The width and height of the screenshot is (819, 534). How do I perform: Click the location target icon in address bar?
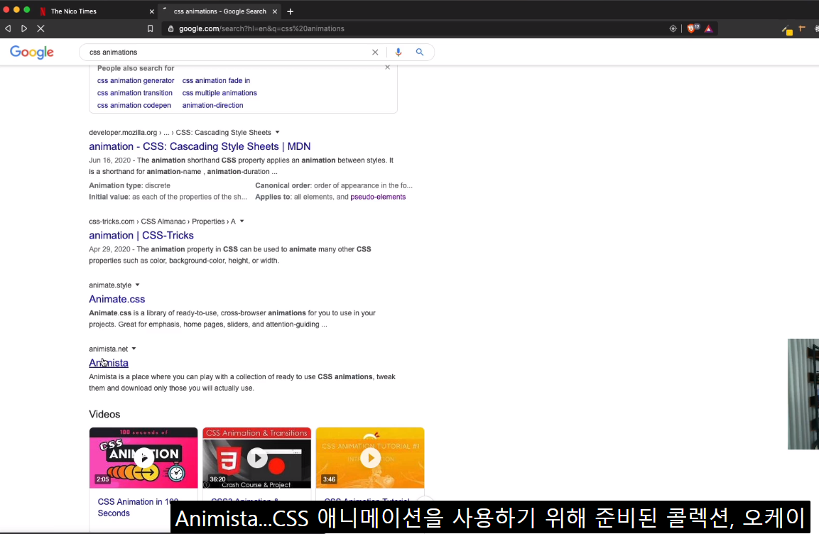673,28
